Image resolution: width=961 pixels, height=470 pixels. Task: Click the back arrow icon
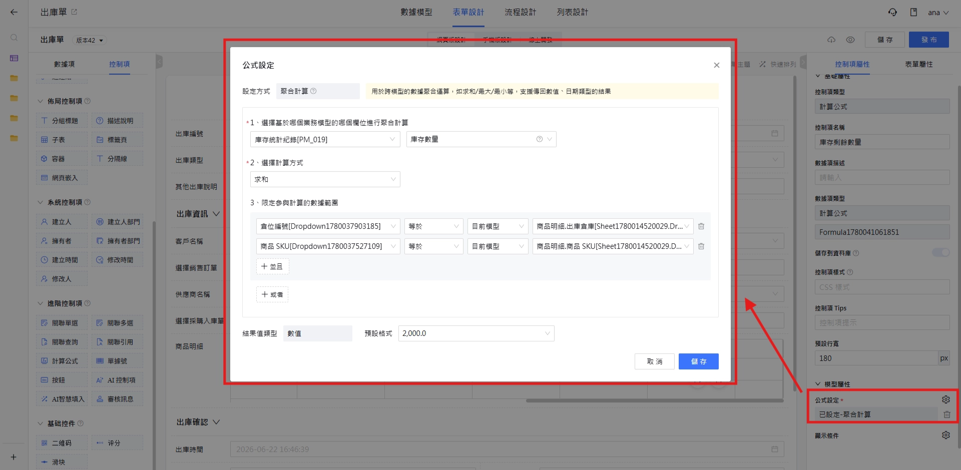click(x=14, y=12)
